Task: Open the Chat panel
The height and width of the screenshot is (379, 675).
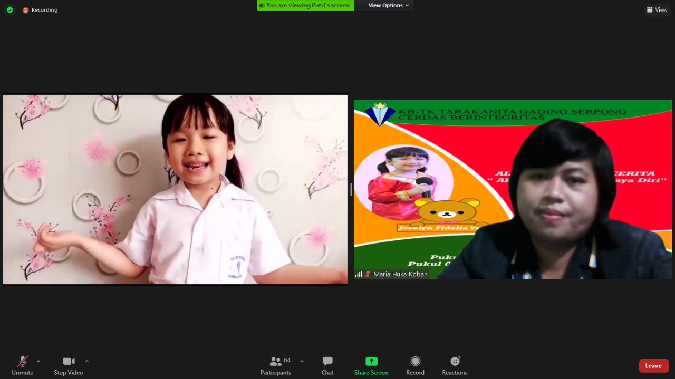Action: click(327, 365)
